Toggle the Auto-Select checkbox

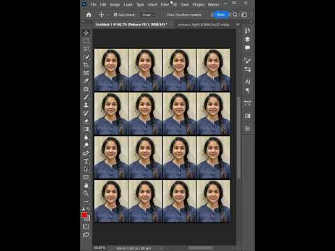coord(116,15)
